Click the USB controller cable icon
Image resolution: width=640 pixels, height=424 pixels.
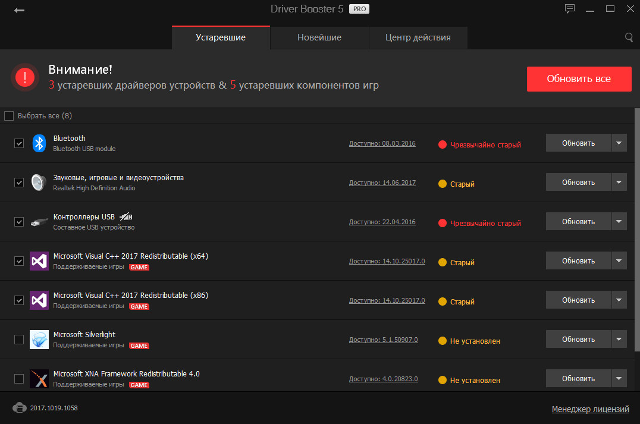tap(39, 222)
